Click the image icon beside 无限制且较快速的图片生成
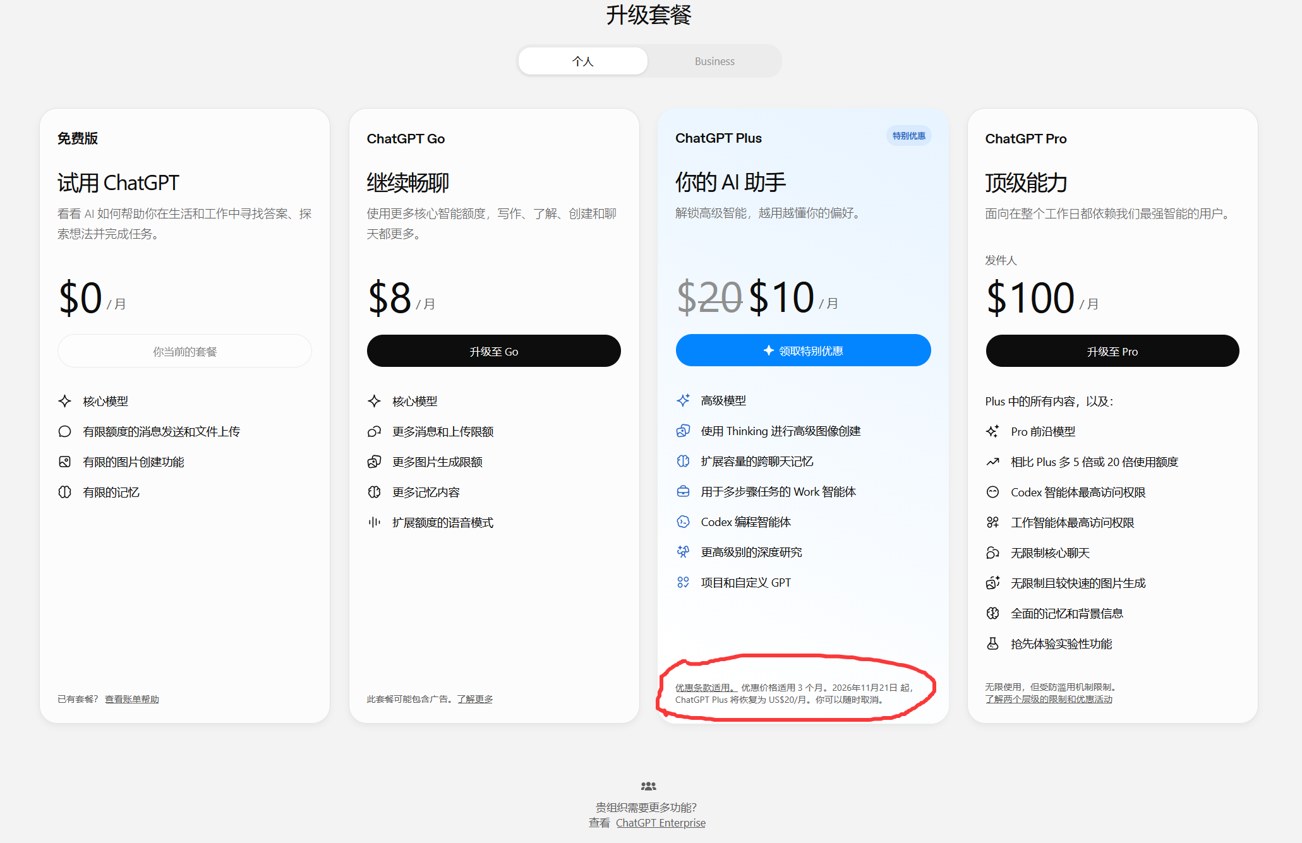 click(x=992, y=583)
